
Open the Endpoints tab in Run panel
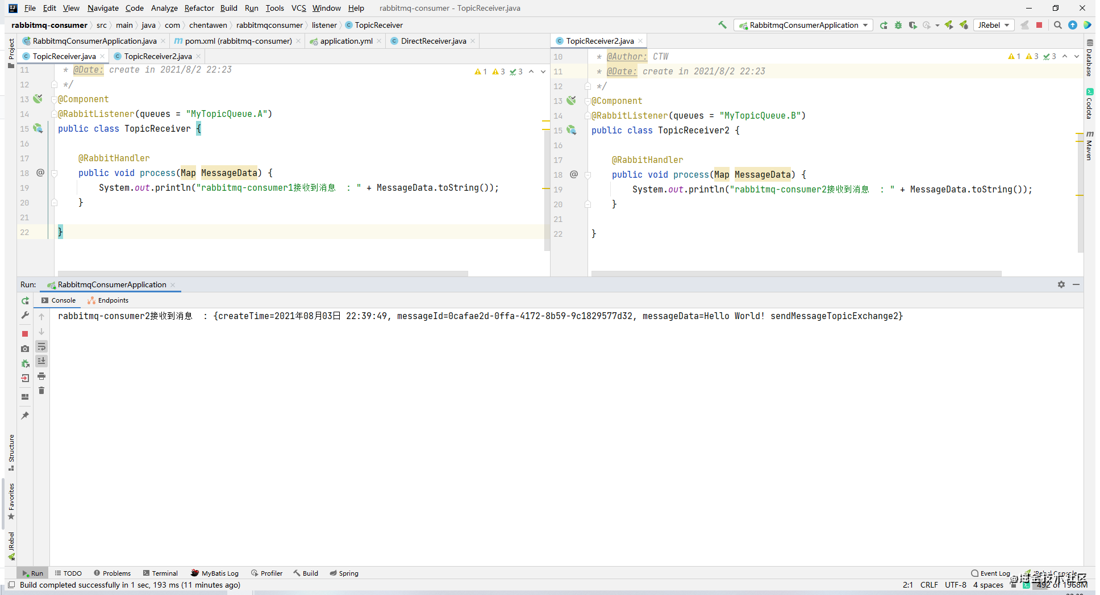coord(108,300)
